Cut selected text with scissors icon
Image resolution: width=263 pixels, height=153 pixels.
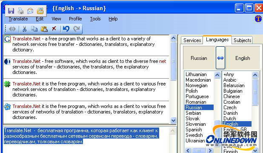coord(25,29)
